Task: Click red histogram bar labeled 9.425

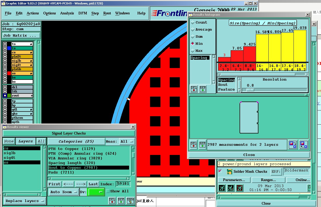Action: click(250, 54)
